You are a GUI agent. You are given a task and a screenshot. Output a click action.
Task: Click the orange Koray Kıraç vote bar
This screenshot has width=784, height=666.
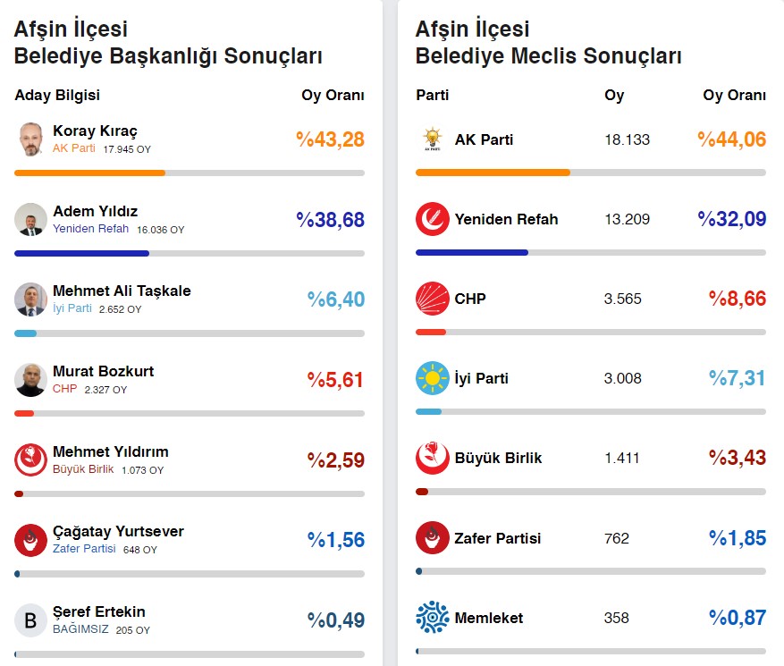tap(89, 173)
